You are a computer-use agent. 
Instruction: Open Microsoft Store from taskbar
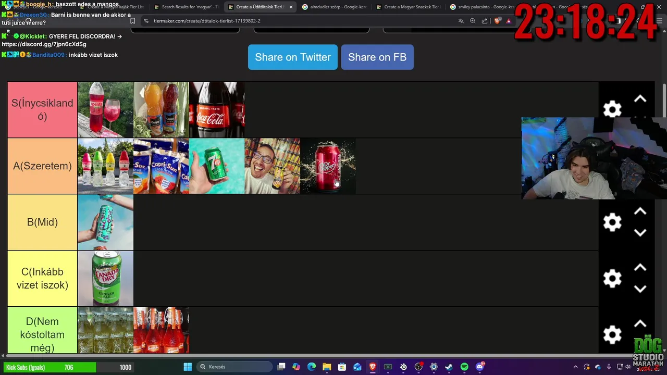pyautogui.click(x=342, y=367)
